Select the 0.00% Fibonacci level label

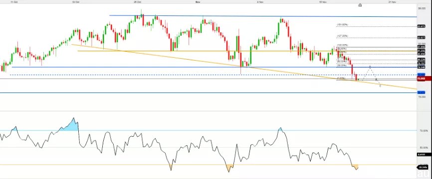tap(341, 78)
